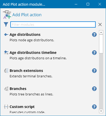Viewport: 106px width, 116px height.
Task: Click the module list scrollbar thumb
Action: 101,44
